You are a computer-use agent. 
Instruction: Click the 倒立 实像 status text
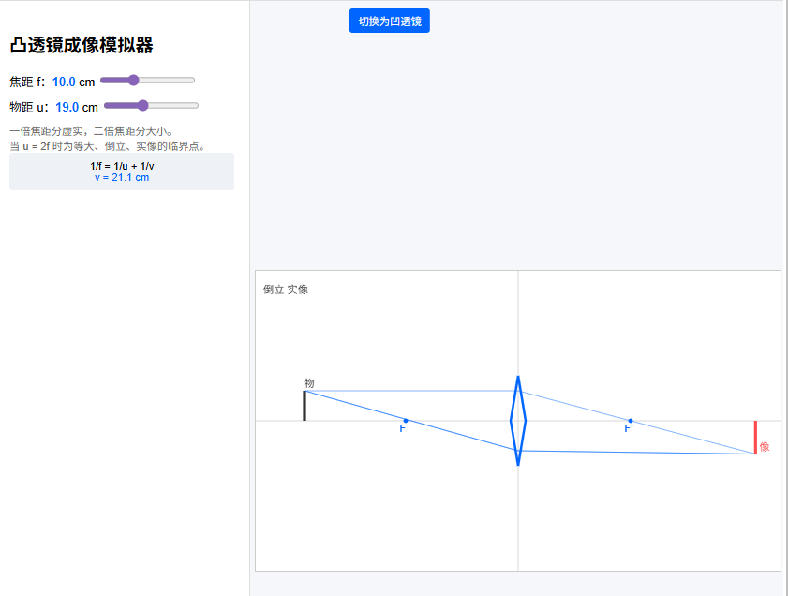click(x=286, y=290)
